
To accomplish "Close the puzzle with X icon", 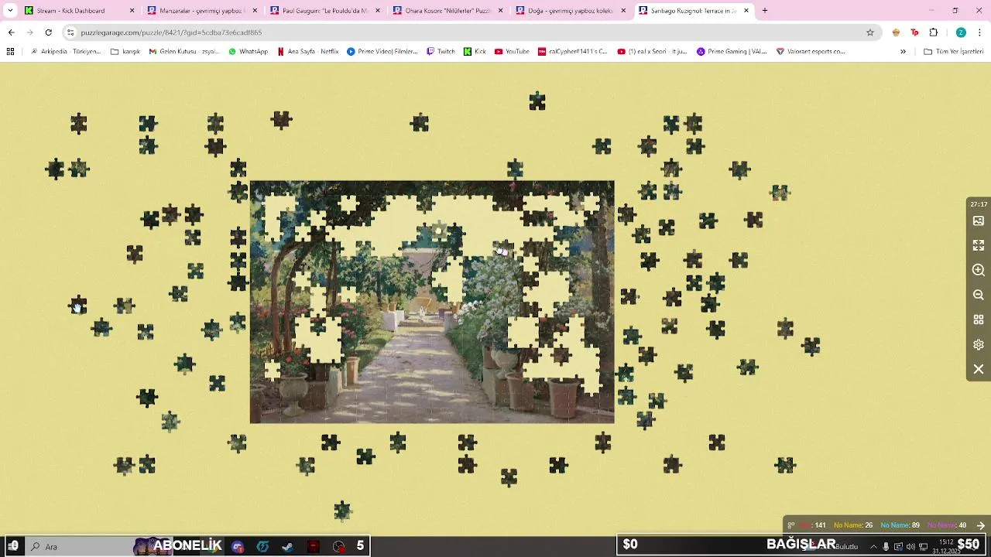I will (x=979, y=369).
